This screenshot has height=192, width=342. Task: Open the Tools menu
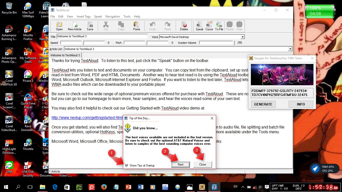pyautogui.click(x=127, y=16)
